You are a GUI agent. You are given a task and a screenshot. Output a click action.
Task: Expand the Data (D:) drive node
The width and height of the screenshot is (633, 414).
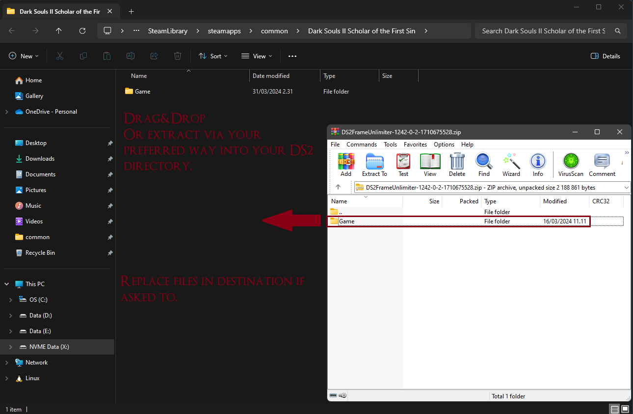coord(11,316)
